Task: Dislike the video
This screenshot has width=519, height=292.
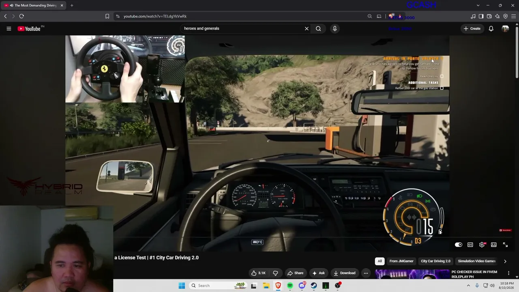Action: pos(275,273)
